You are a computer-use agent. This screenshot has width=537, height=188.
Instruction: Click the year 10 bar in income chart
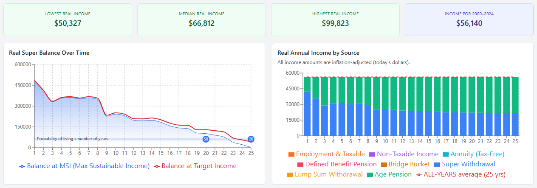(x=385, y=107)
